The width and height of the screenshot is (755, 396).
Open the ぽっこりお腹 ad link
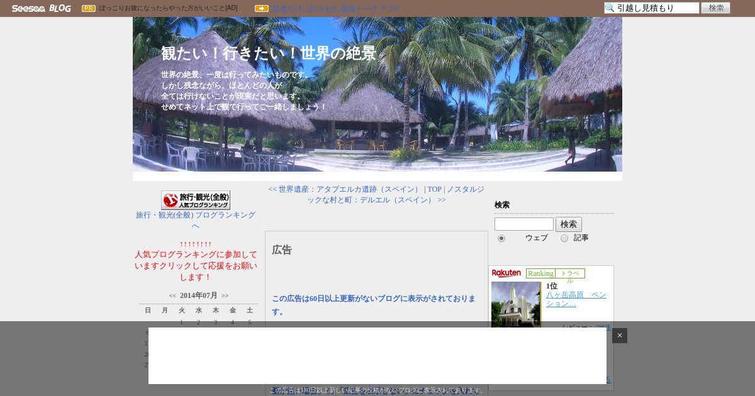[x=168, y=8]
